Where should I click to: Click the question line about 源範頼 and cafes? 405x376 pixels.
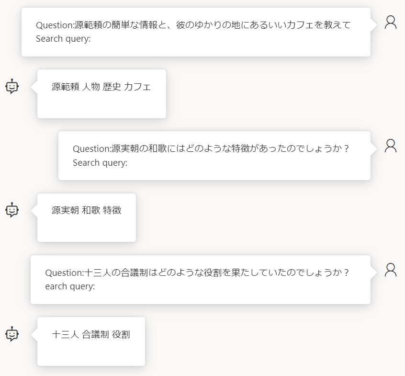click(x=193, y=25)
